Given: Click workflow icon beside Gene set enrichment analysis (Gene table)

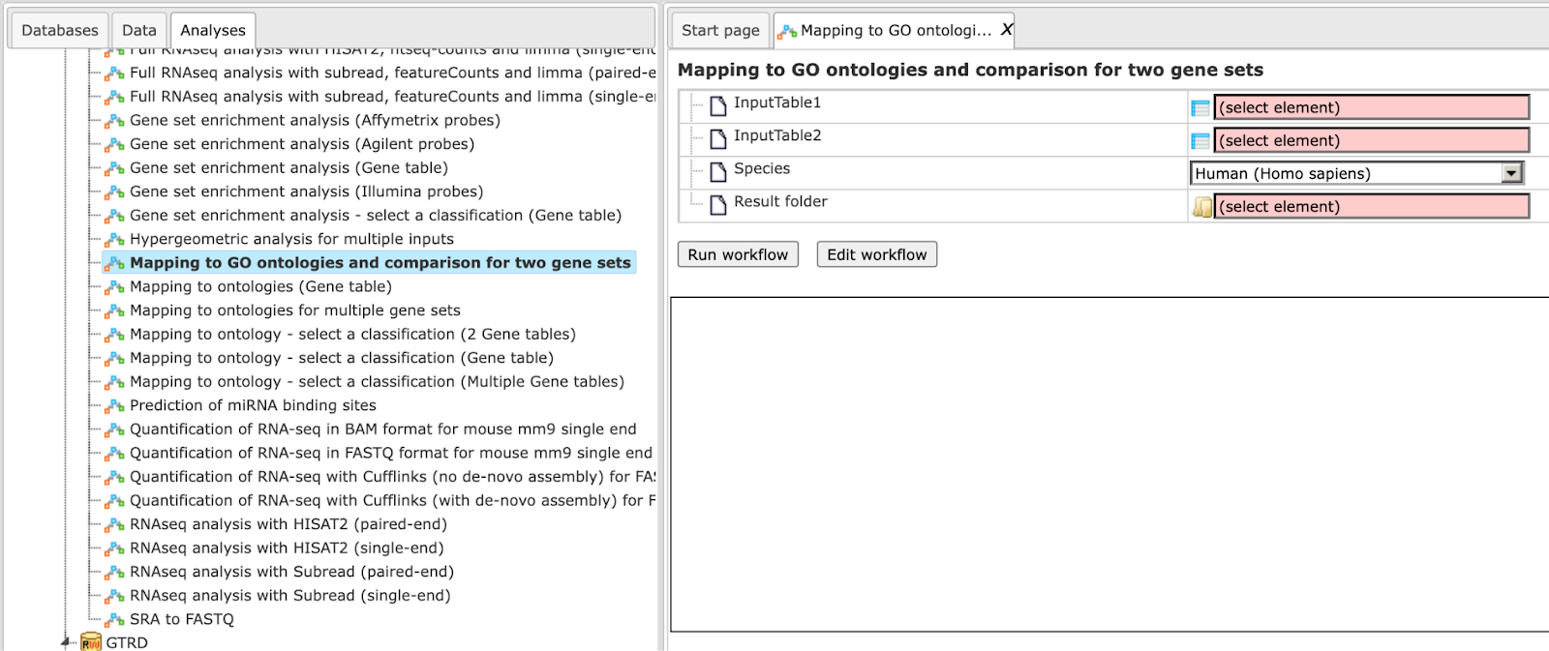Looking at the screenshot, I should pyautogui.click(x=114, y=168).
